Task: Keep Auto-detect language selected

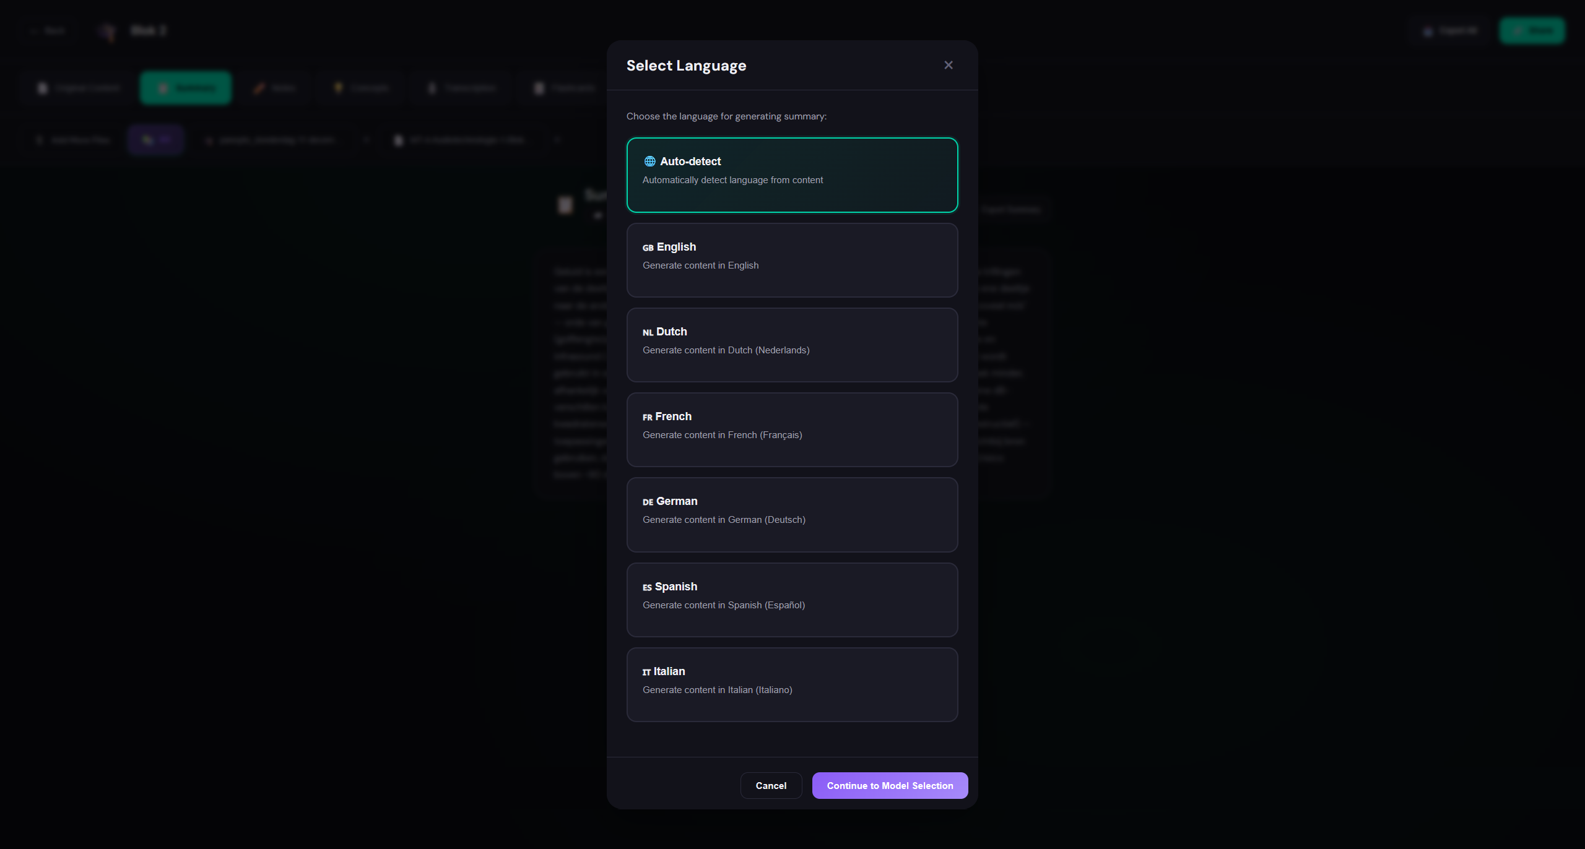Action: 792,175
